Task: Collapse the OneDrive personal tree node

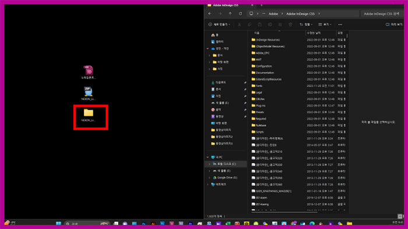Action: pos(207,49)
